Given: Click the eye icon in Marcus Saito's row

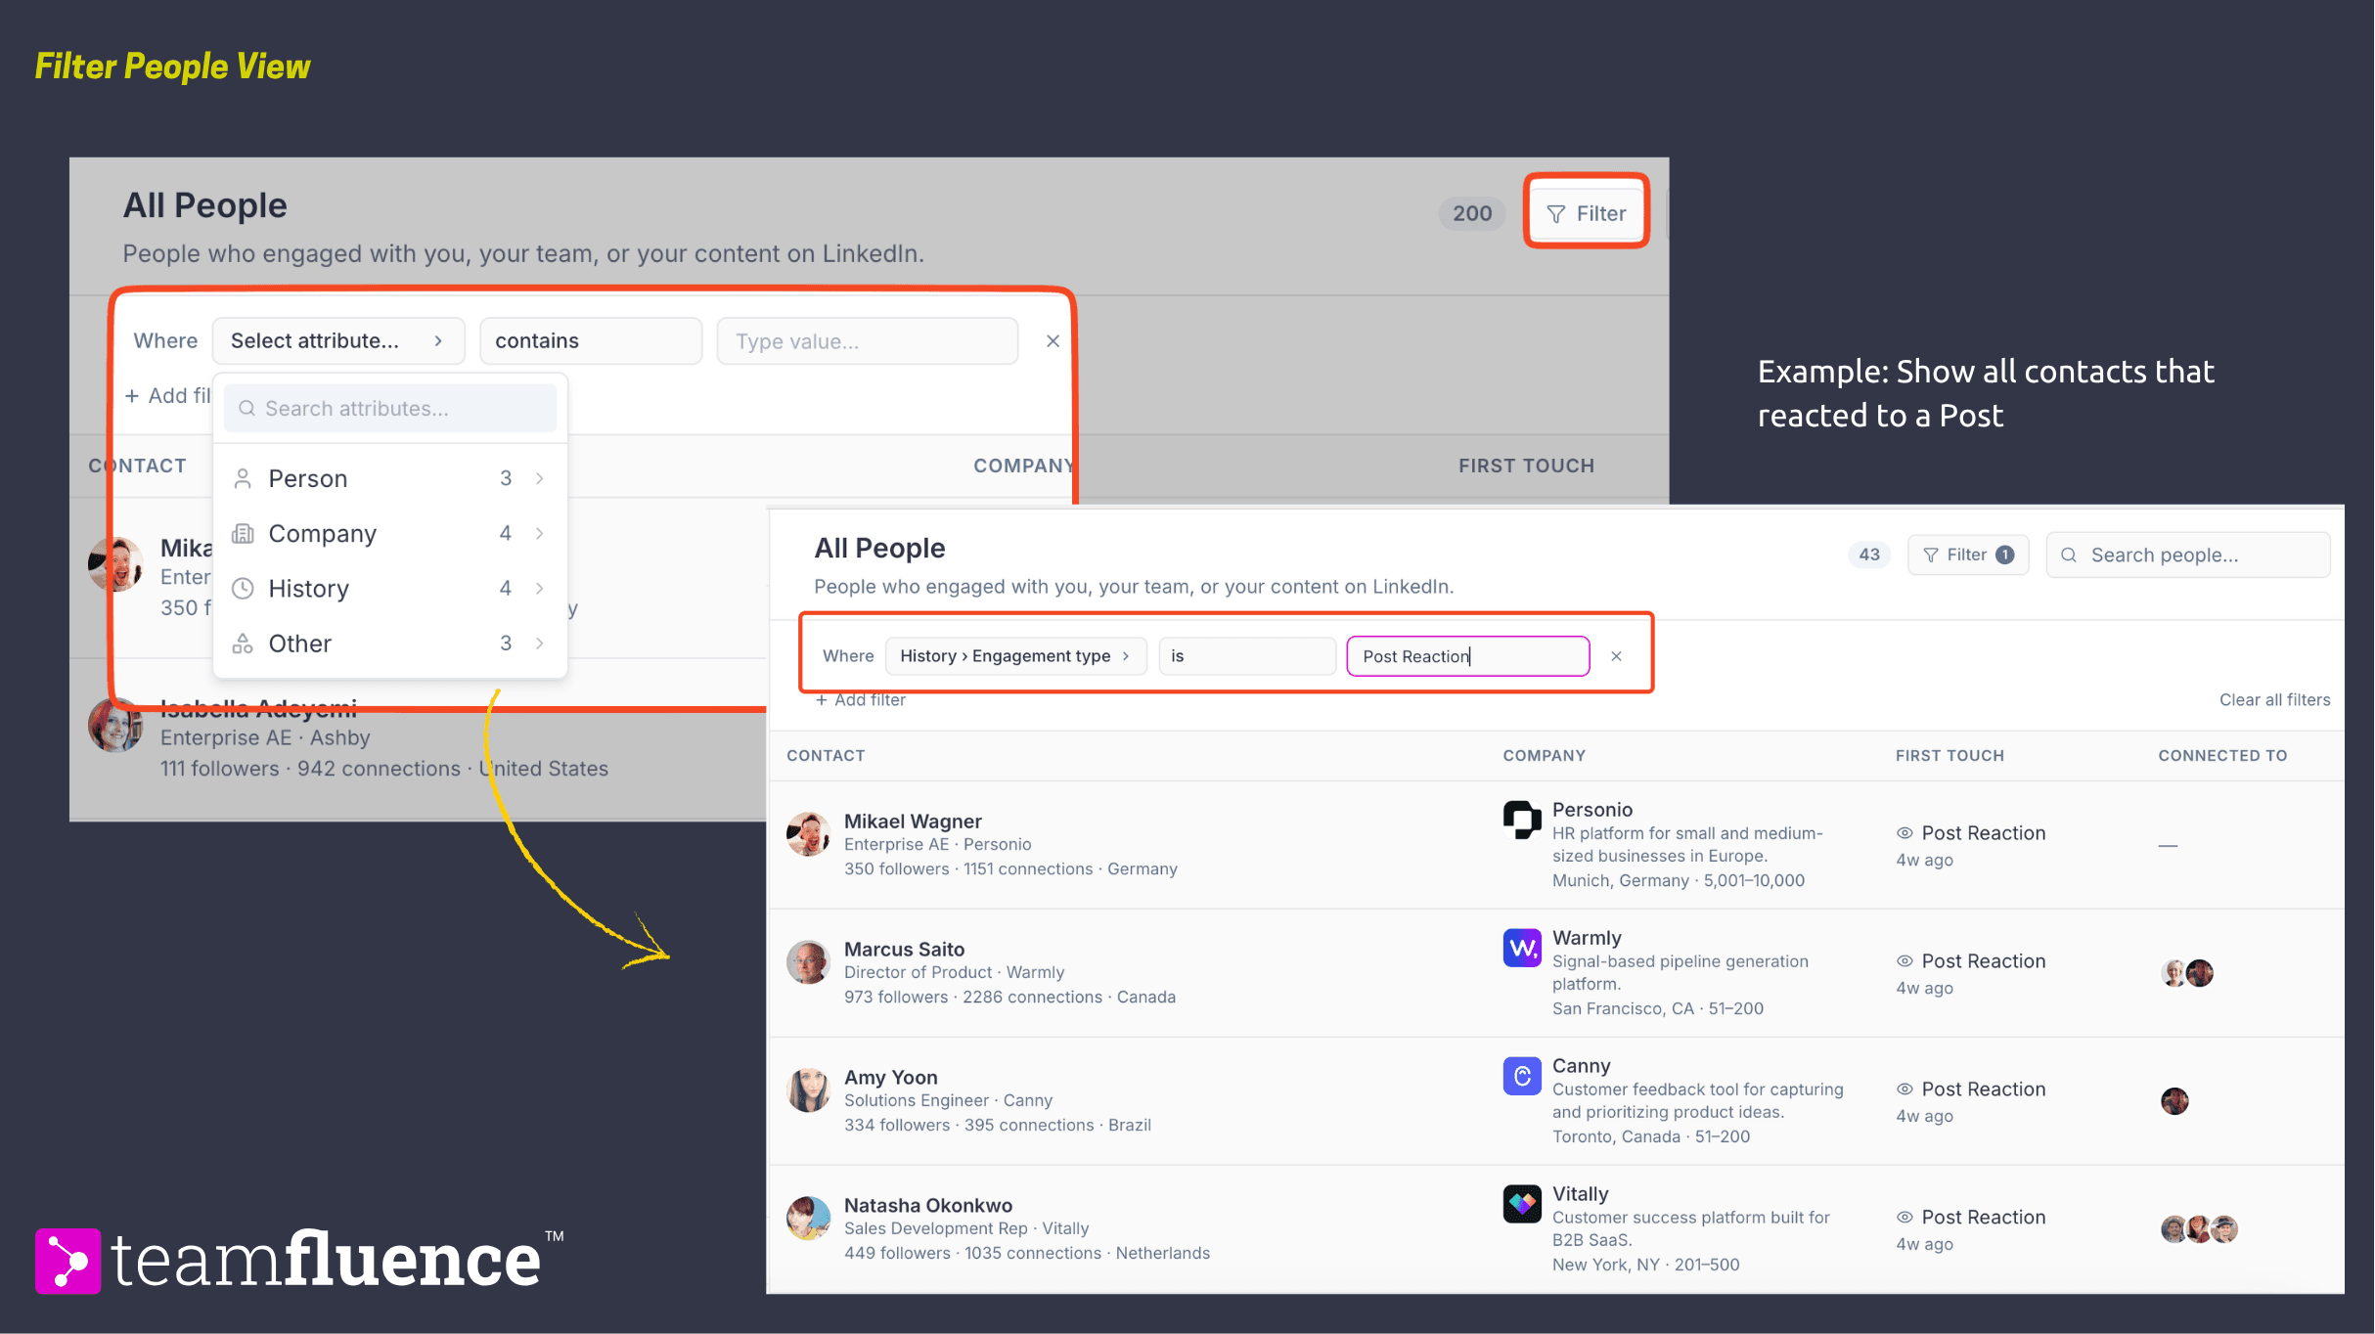Looking at the screenshot, I should coord(1904,960).
